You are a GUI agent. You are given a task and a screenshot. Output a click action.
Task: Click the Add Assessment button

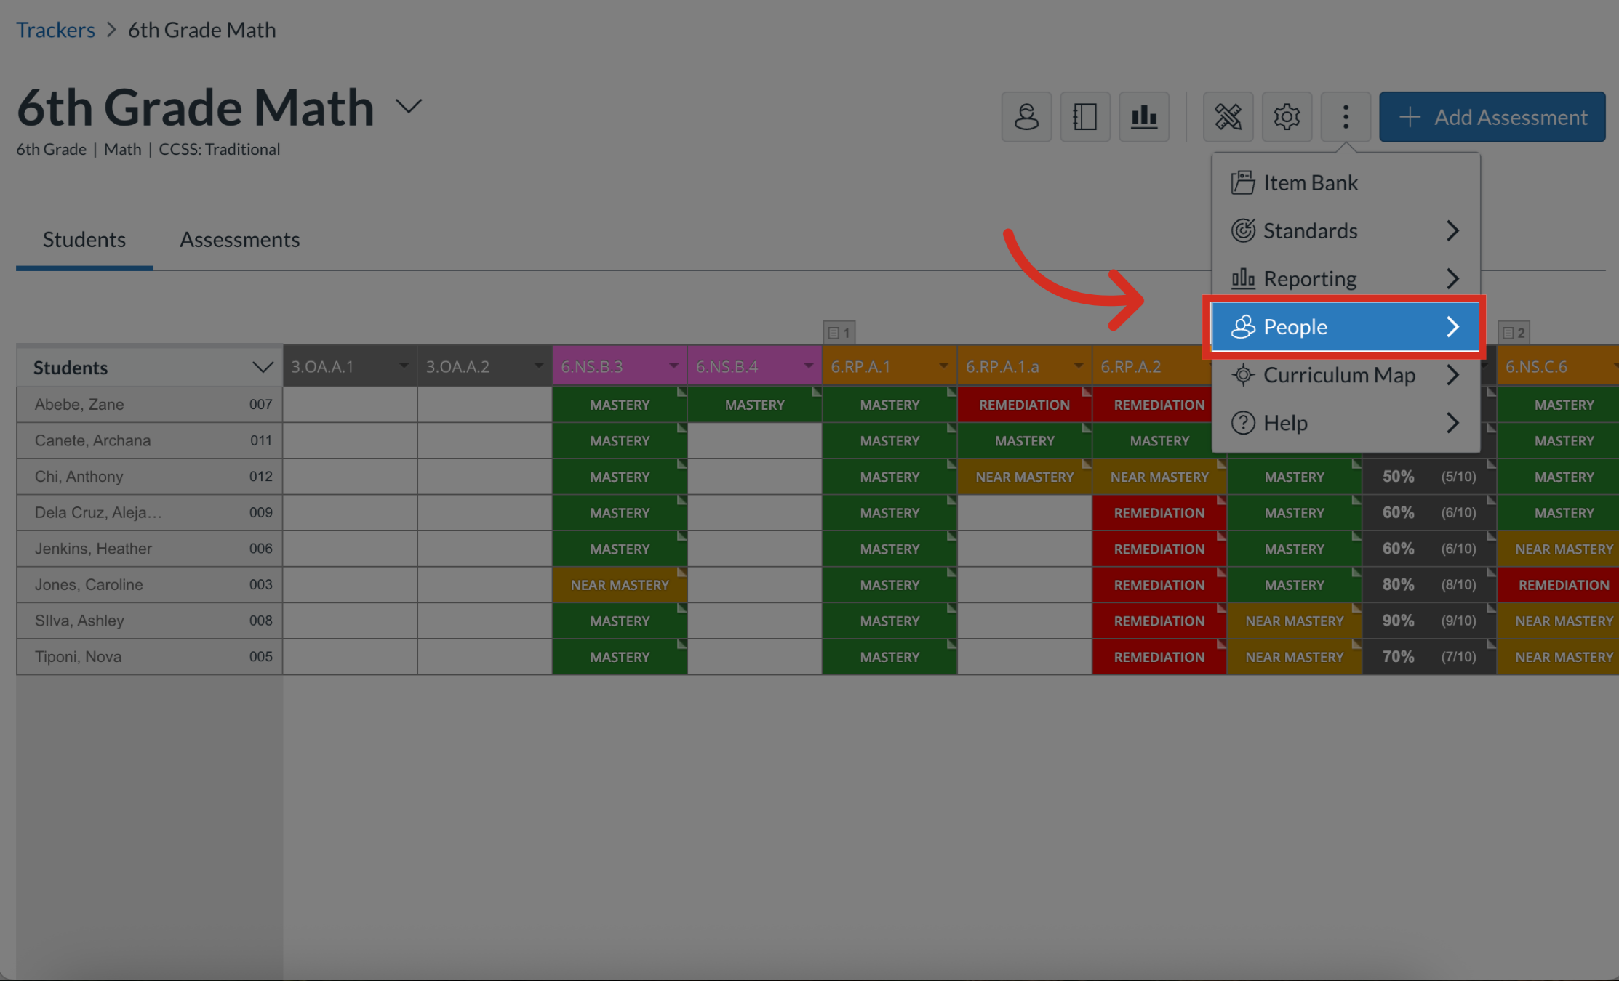[x=1492, y=116]
